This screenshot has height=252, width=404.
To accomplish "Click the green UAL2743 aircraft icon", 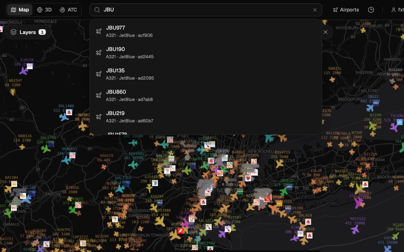I will [45, 149].
